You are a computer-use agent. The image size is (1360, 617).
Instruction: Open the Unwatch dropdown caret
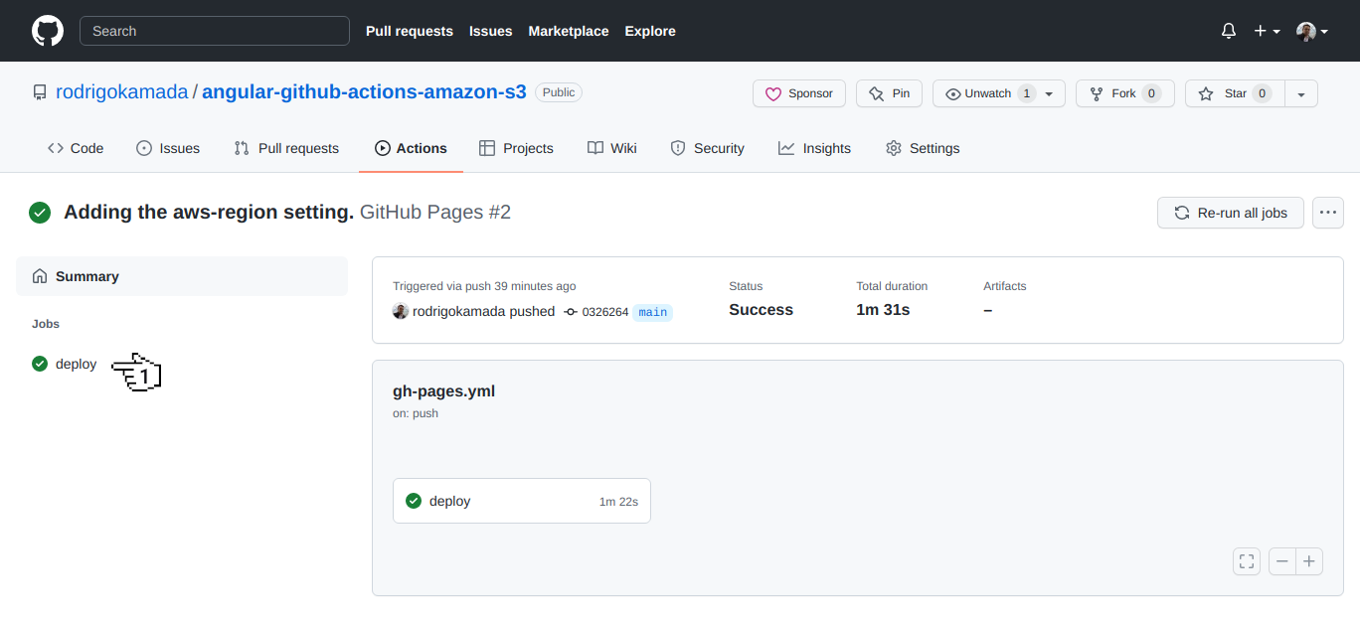pyautogui.click(x=1048, y=92)
